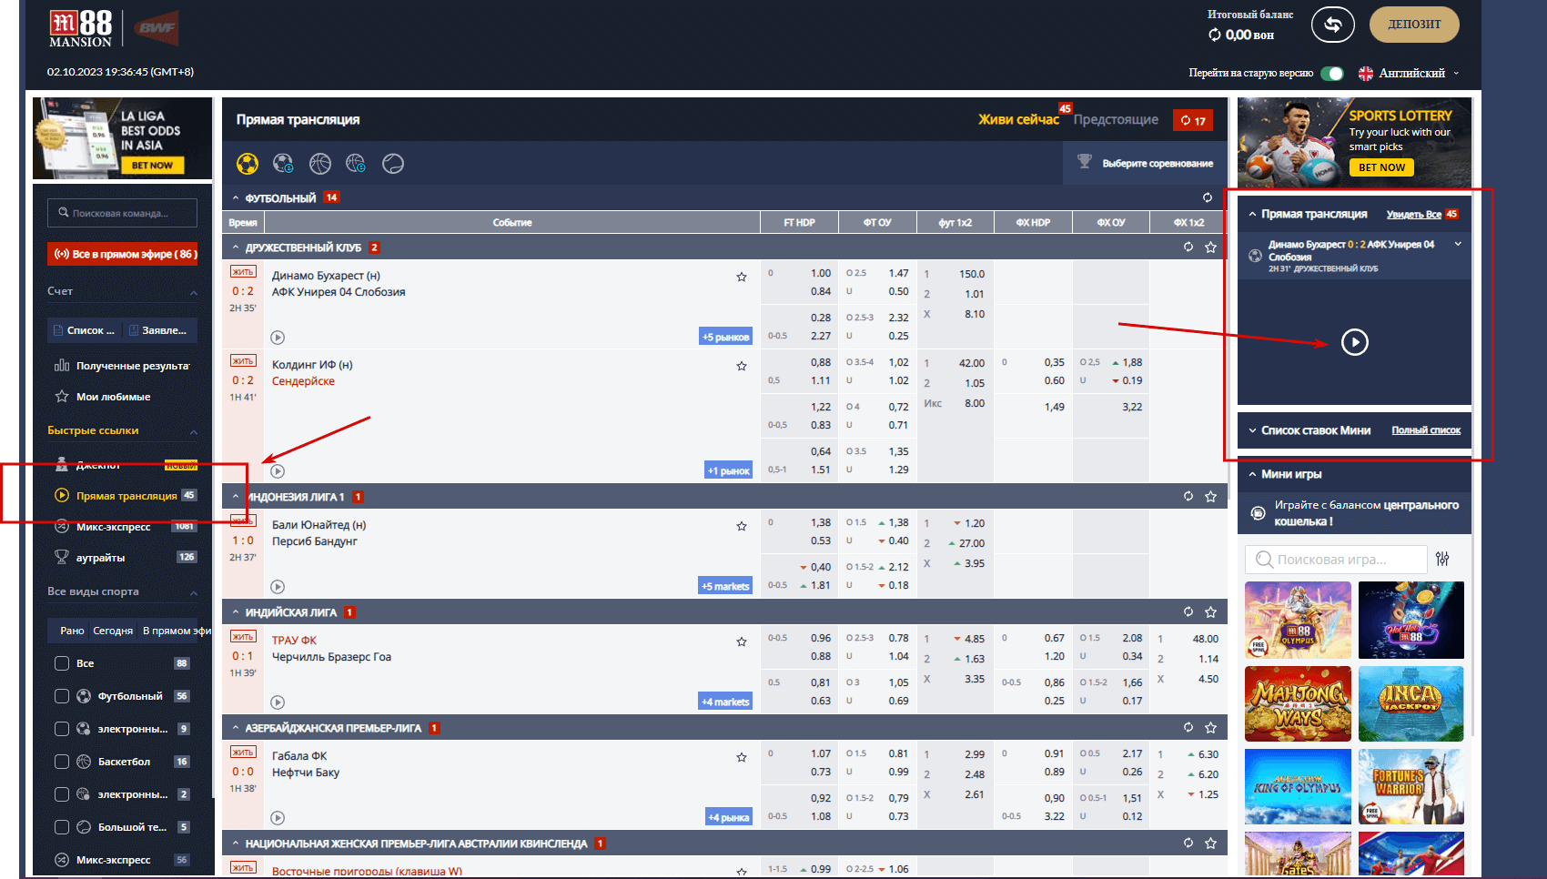Check the Баскетбол checkbox
The image size is (1547, 879).
tap(62, 762)
